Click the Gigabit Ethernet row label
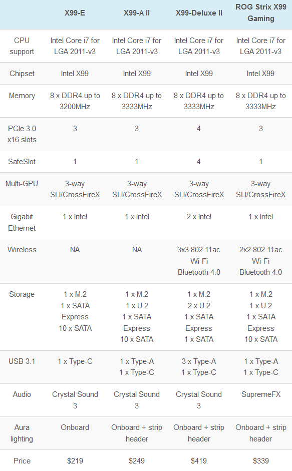Viewport: 292px width, 471px height. [22, 222]
